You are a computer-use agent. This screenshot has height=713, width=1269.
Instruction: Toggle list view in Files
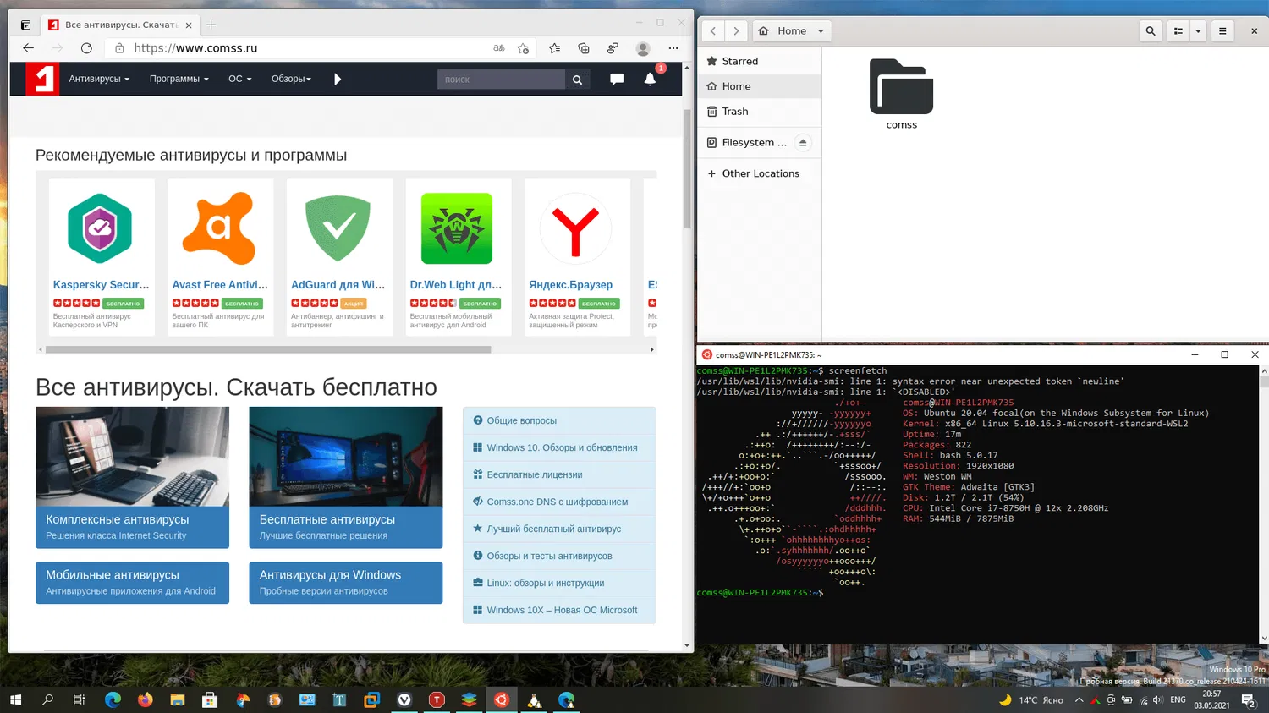point(1178,31)
